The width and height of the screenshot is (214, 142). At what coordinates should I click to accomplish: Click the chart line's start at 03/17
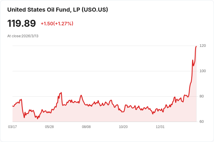coord(13,106)
